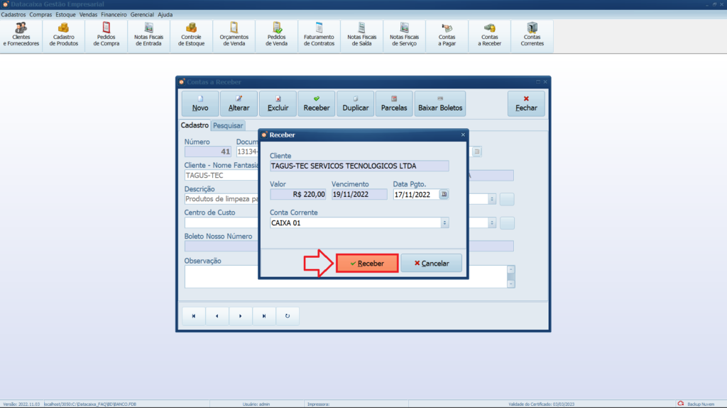
Task: Close the Receber dialog with X
Action: 463,135
